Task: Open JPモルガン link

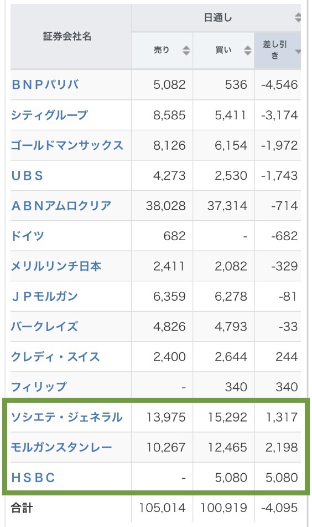Action: [45, 296]
